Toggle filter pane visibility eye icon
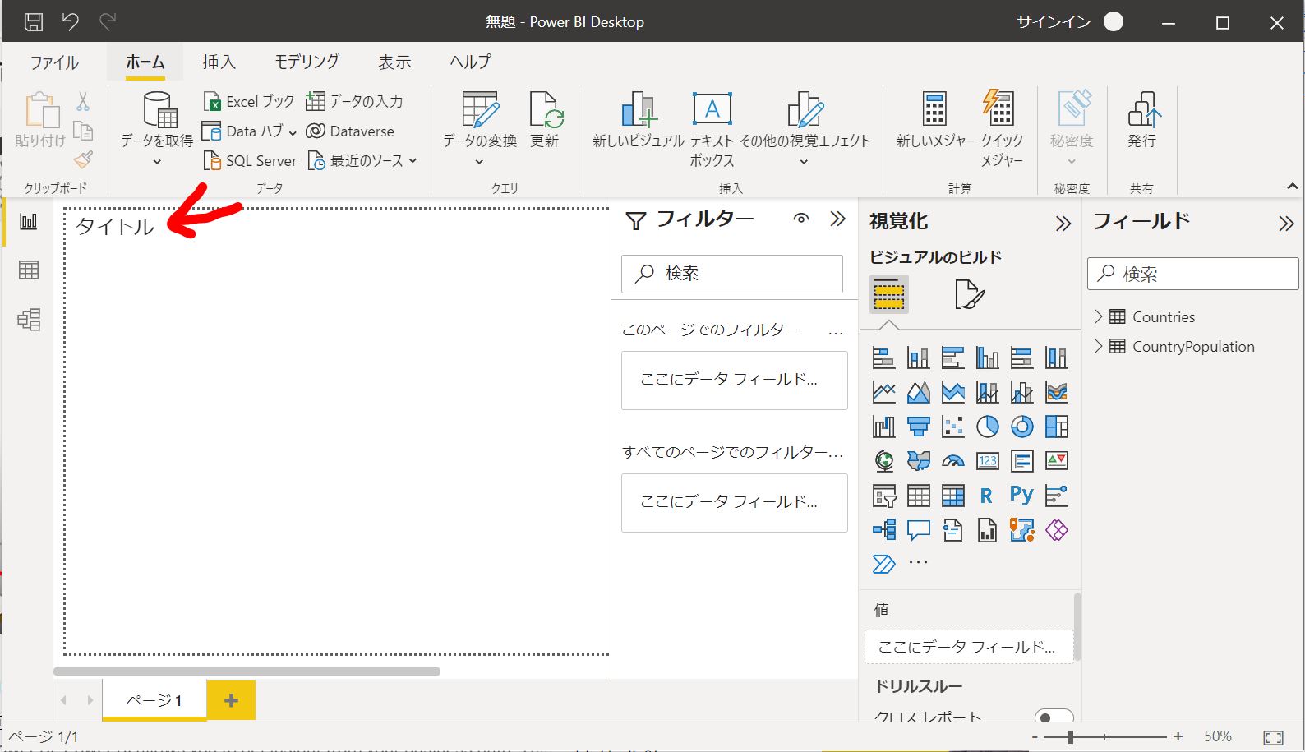 point(801,219)
